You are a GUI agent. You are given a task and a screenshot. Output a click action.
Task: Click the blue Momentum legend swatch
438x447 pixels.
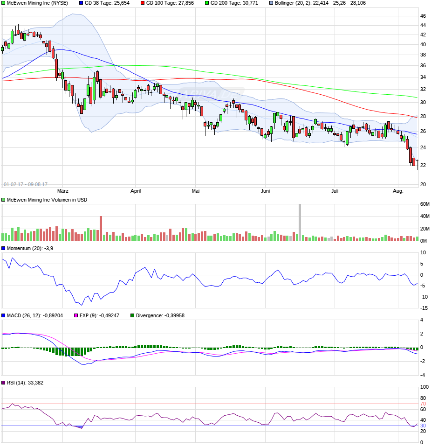3,248
